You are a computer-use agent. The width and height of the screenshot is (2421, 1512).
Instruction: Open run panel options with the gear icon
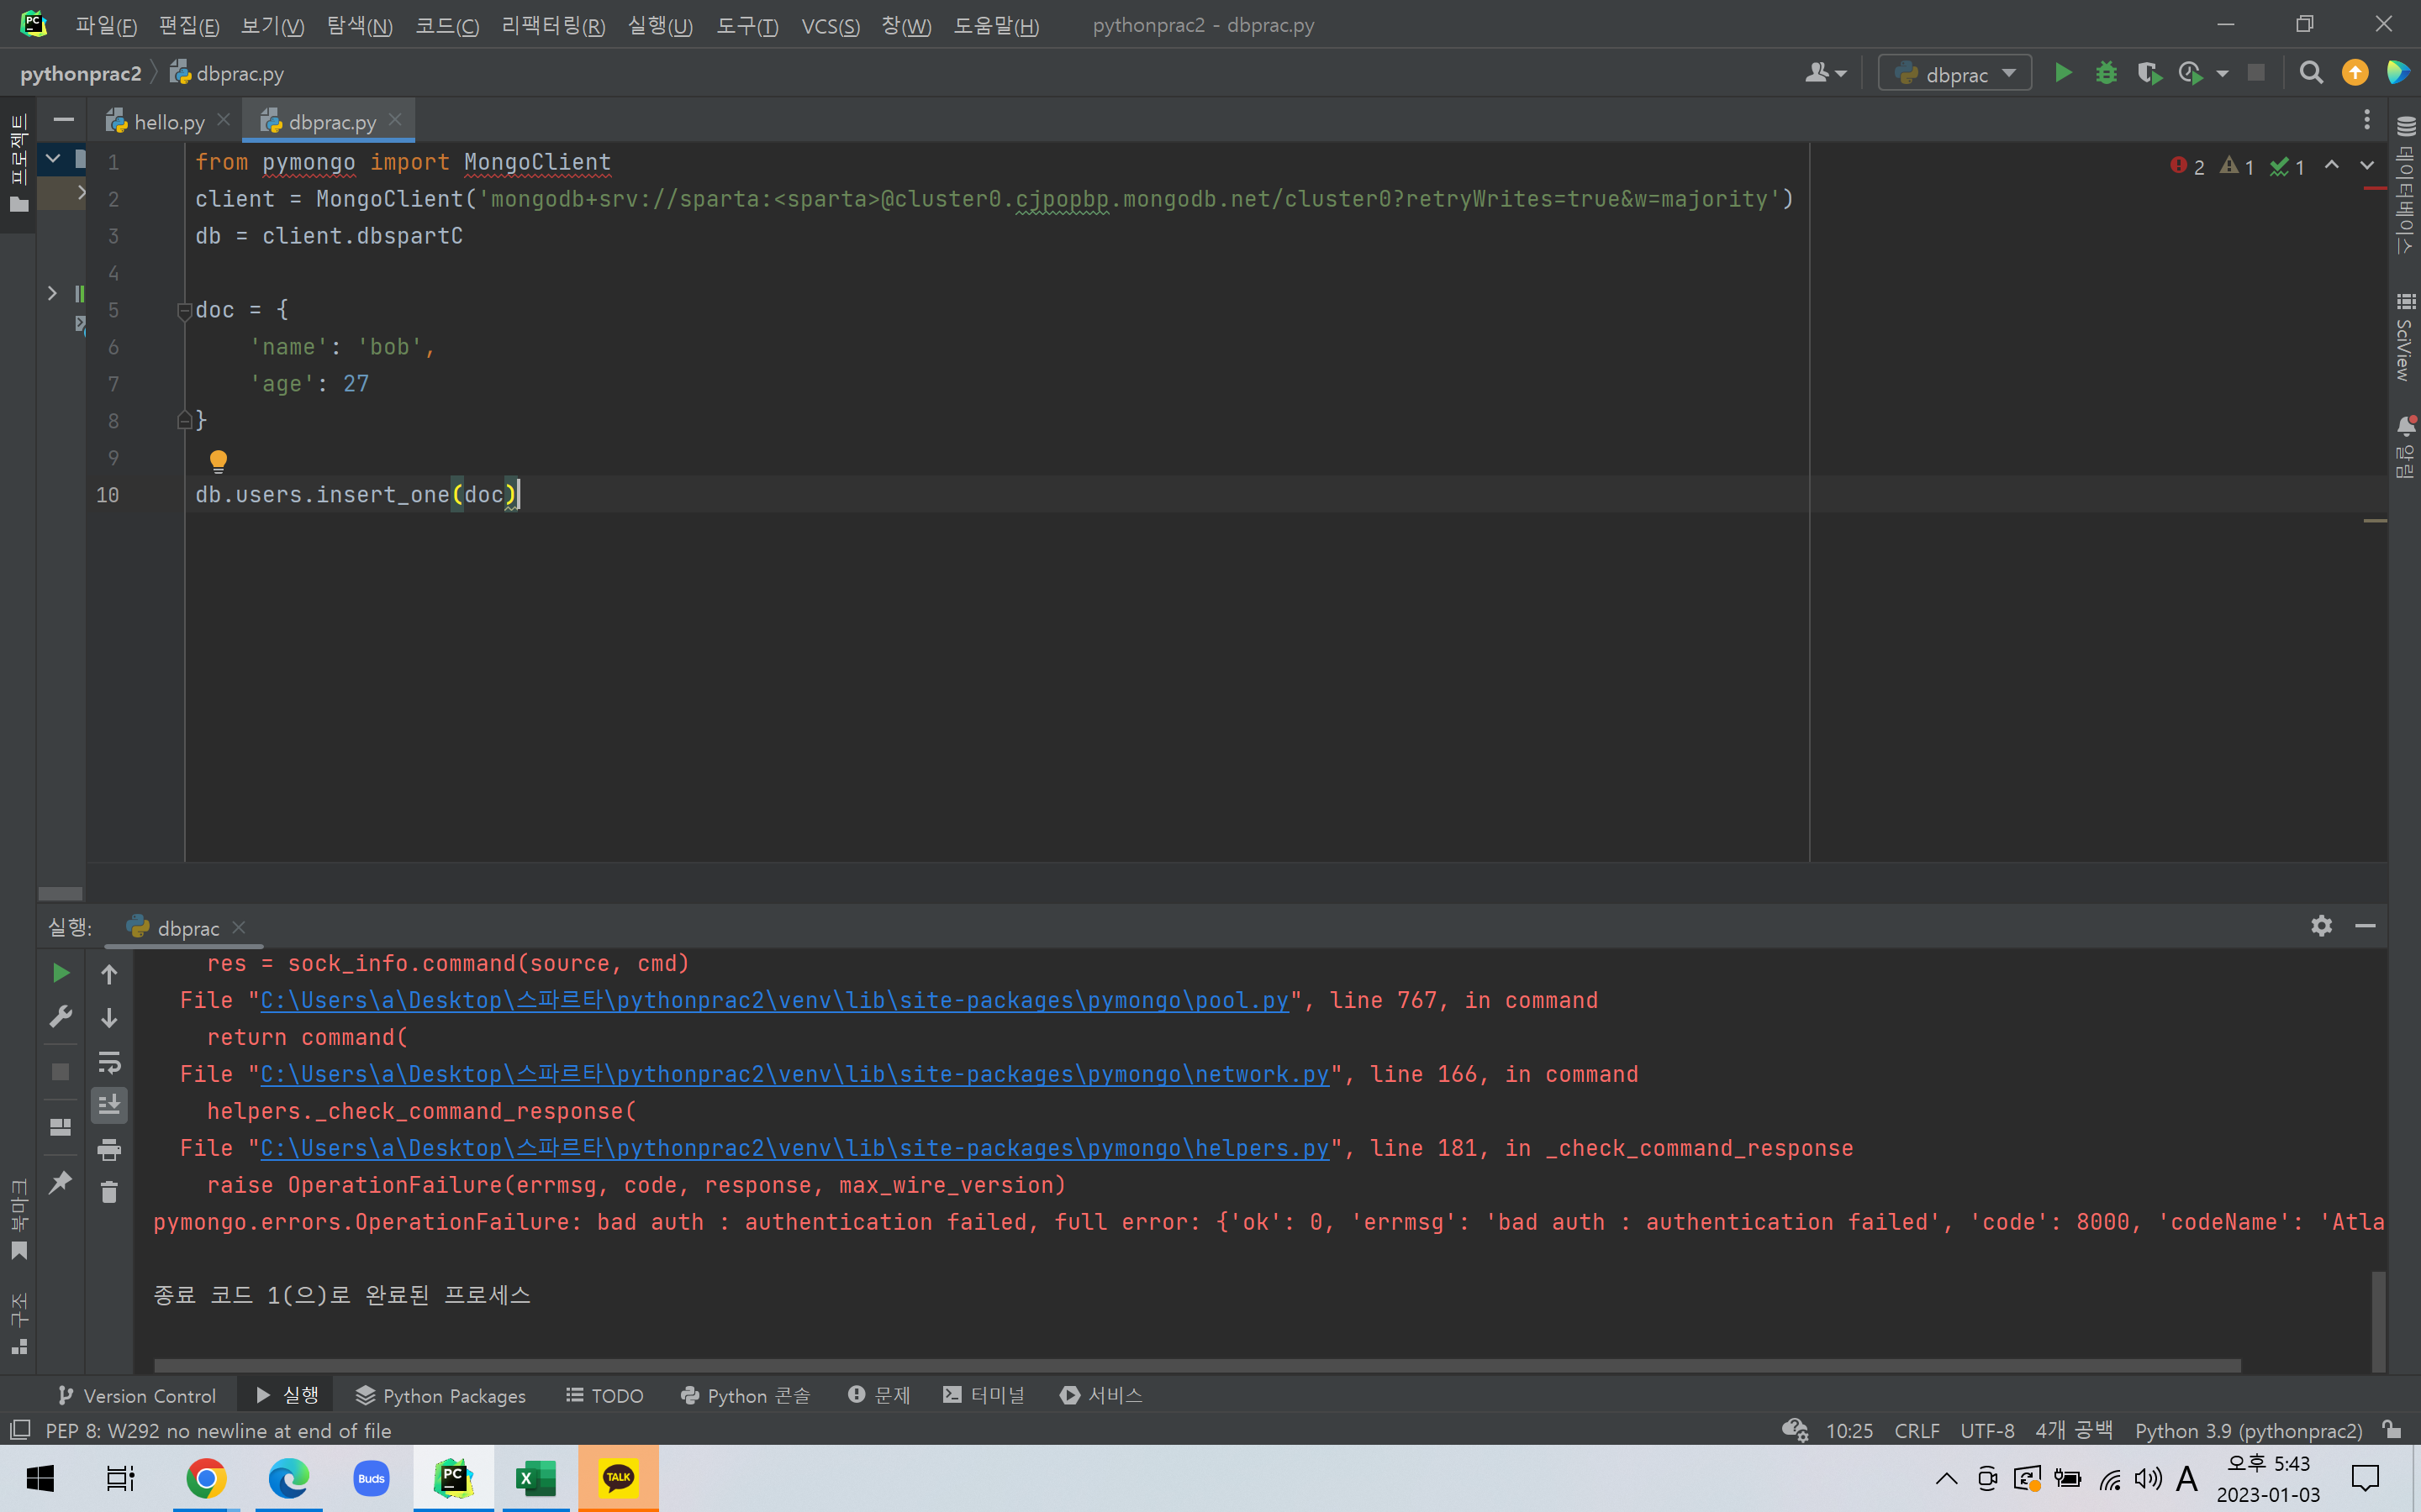tap(2321, 926)
